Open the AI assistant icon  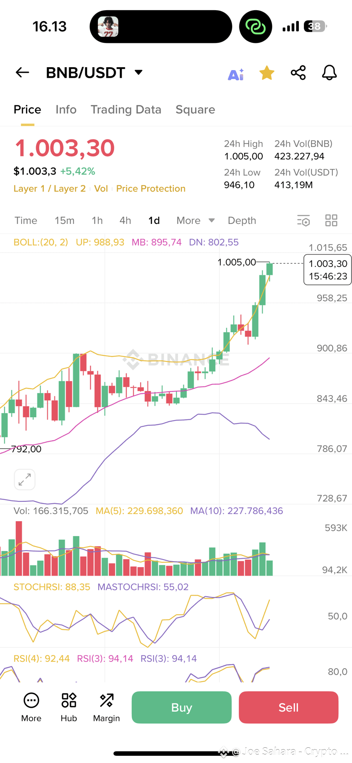236,74
